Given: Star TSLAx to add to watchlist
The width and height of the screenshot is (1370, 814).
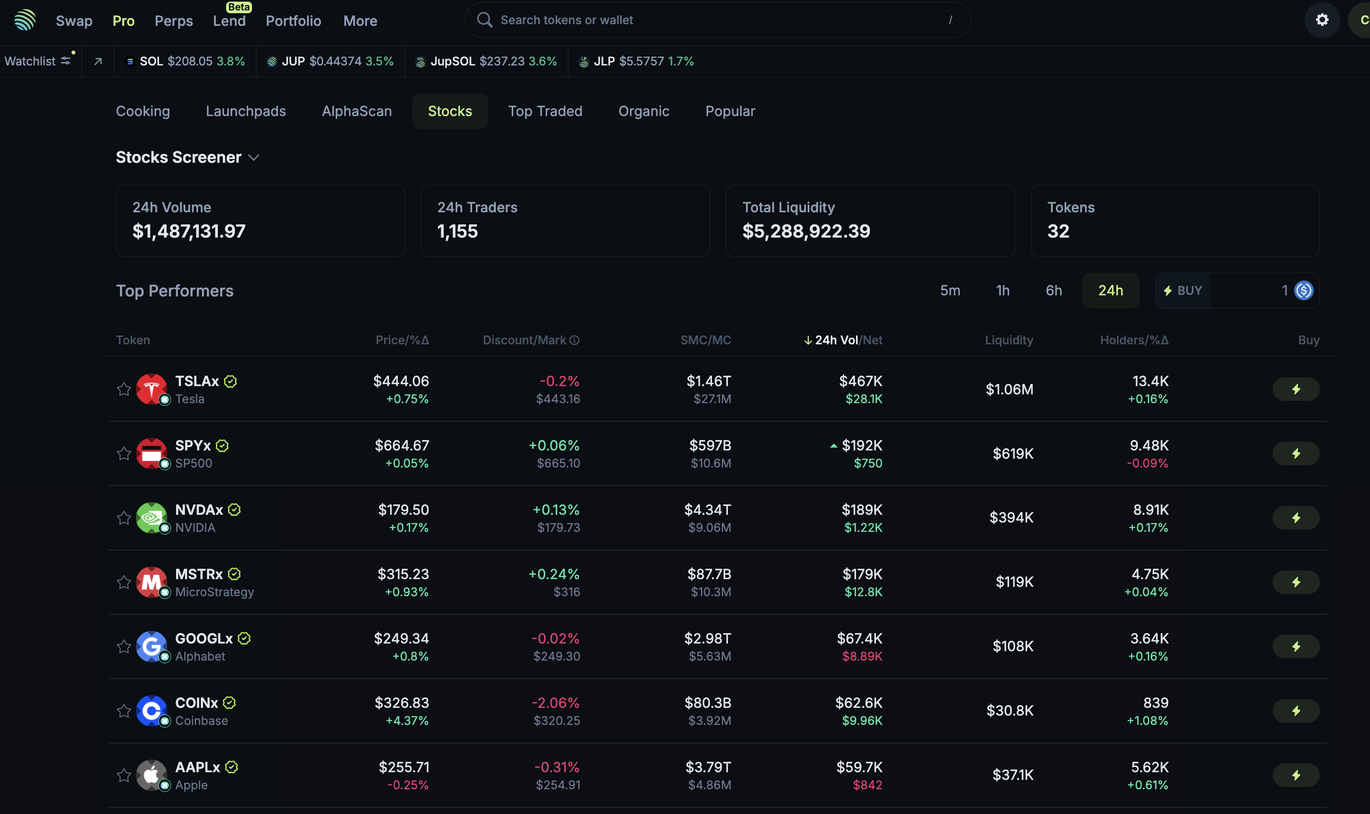Looking at the screenshot, I should click(124, 389).
